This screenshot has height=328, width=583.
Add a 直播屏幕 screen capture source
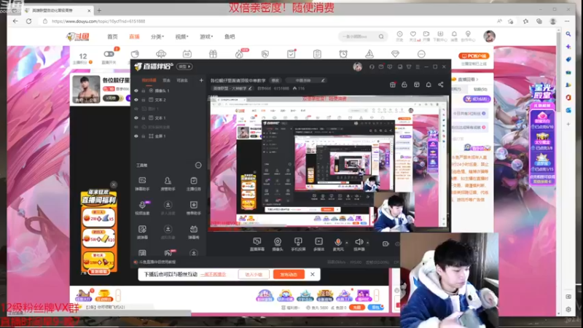coord(257,244)
